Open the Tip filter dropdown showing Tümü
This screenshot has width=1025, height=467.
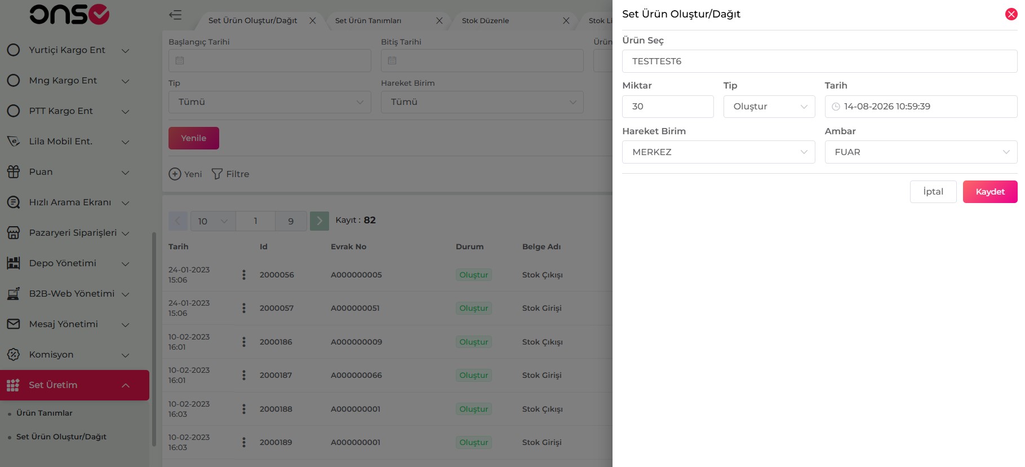pos(270,102)
